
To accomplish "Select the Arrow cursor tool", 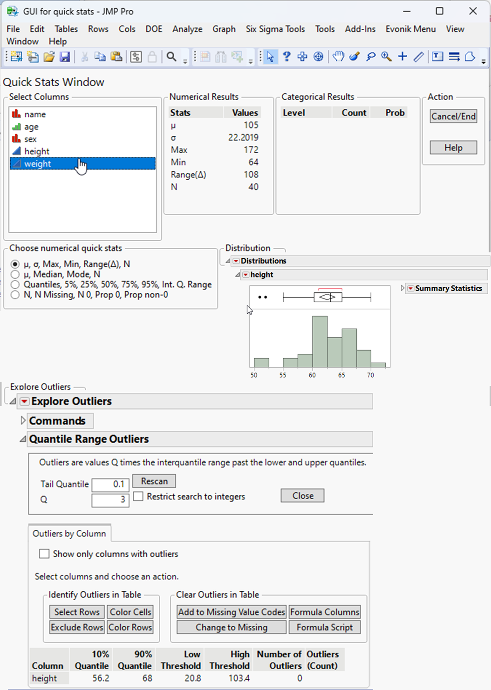I will [x=270, y=56].
